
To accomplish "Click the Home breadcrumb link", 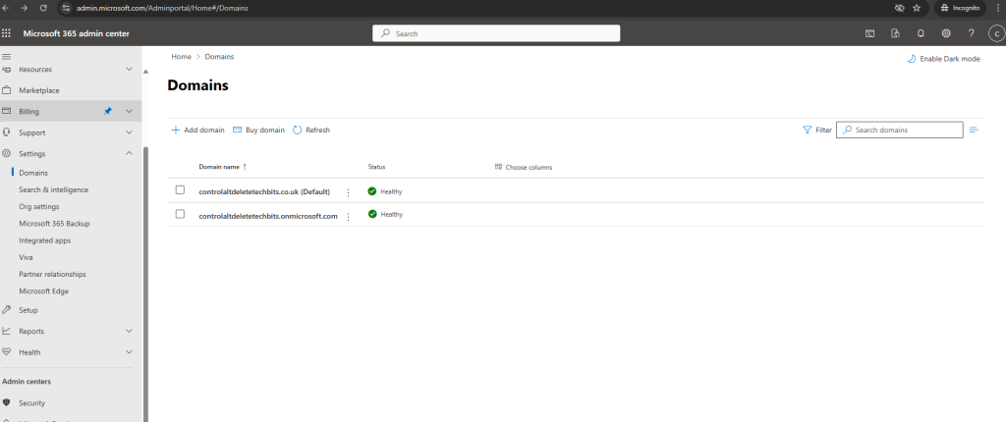I will [181, 57].
